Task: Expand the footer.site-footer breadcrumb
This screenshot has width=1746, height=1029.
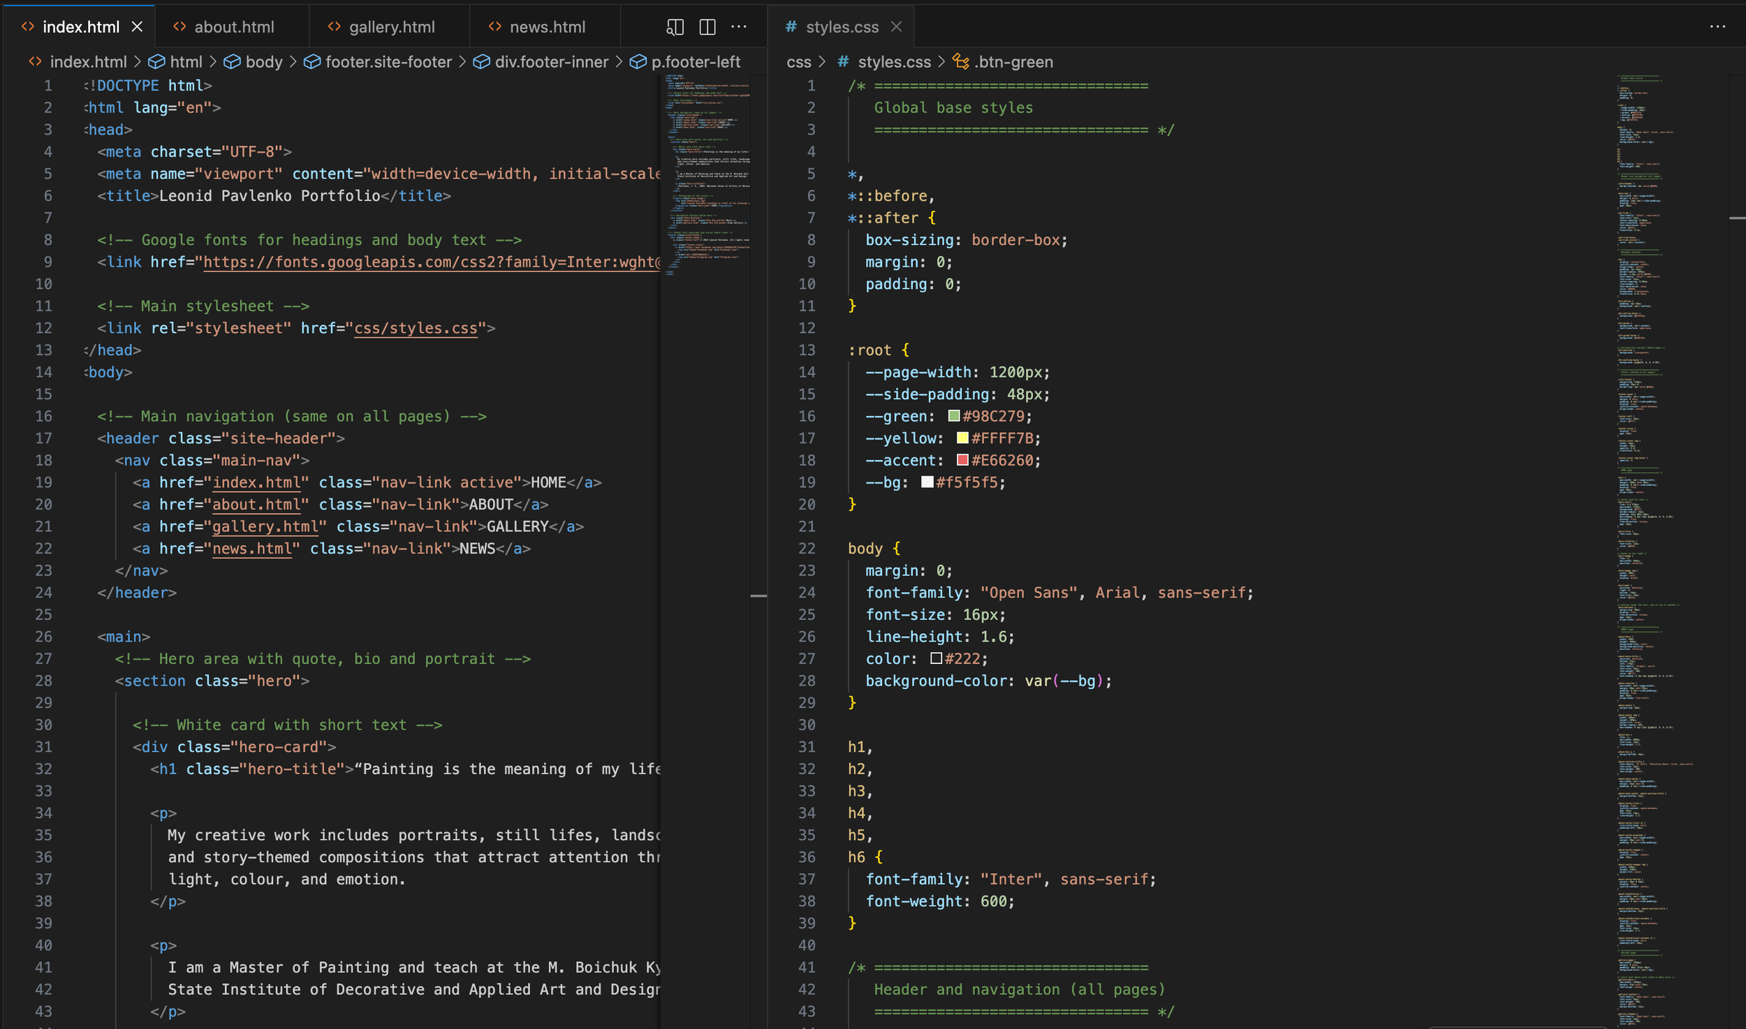Action: point(388,62)
